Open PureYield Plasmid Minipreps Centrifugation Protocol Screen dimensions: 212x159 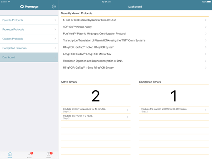pyautogui.click(x=135, y=34)
